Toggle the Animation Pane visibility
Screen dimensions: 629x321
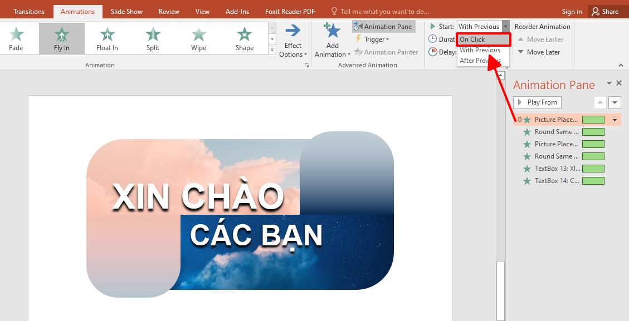pyautogui.click(x=384, y=26)
